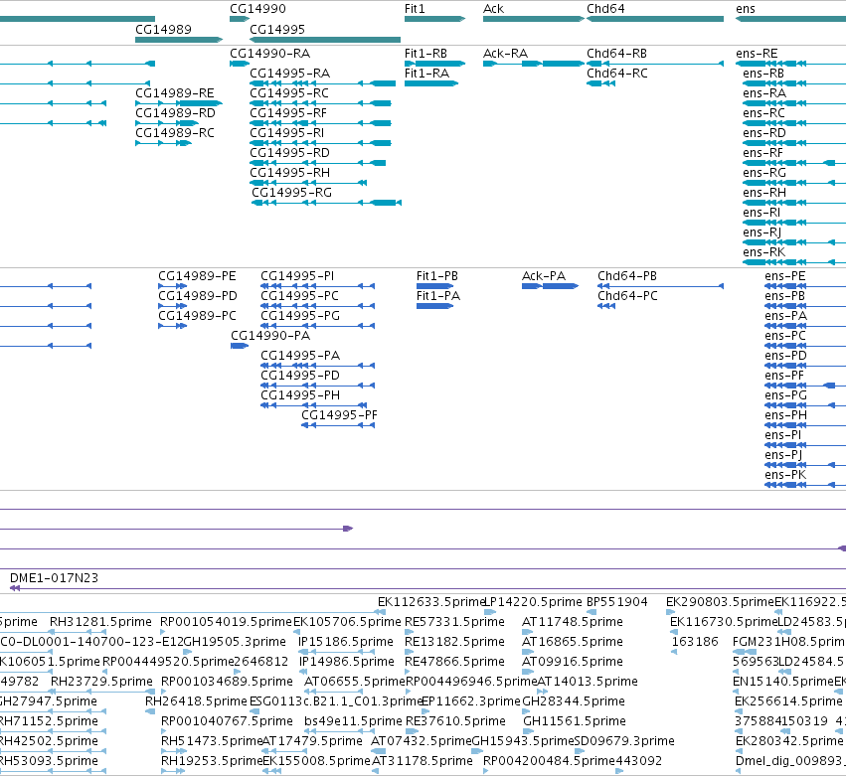Select protein CG14995-PA

pos(318,366)
